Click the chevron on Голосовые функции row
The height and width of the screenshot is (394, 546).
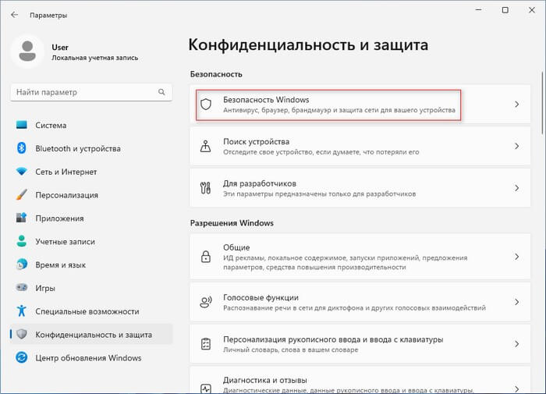coord(516,302)
